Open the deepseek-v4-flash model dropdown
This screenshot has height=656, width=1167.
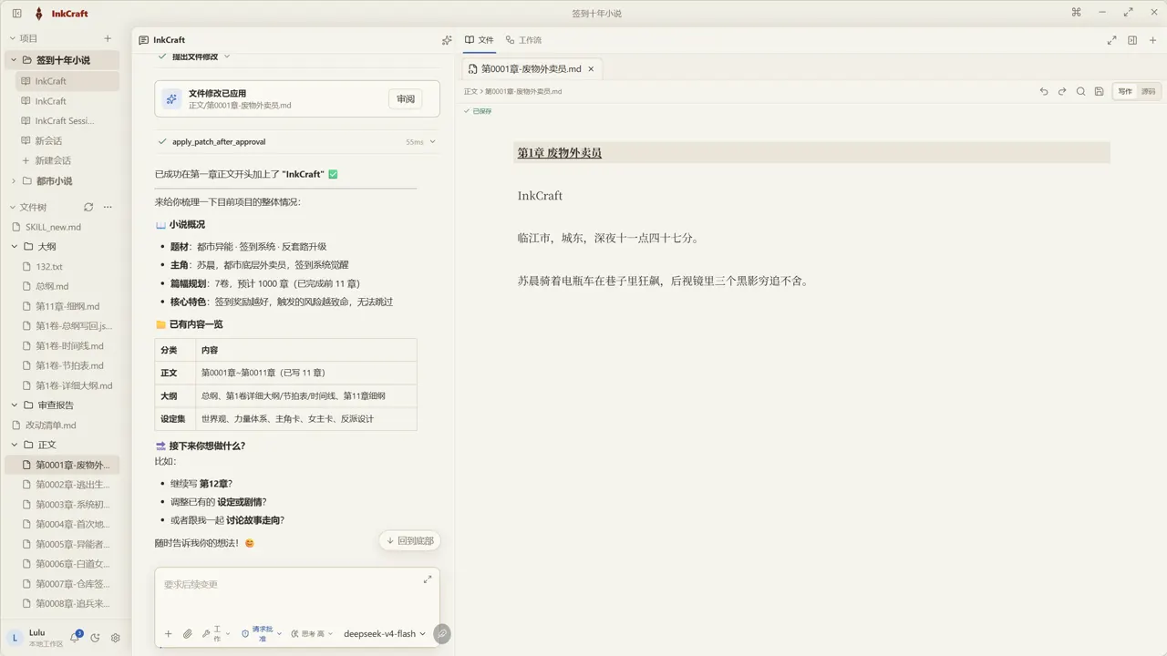pos(384,633)
